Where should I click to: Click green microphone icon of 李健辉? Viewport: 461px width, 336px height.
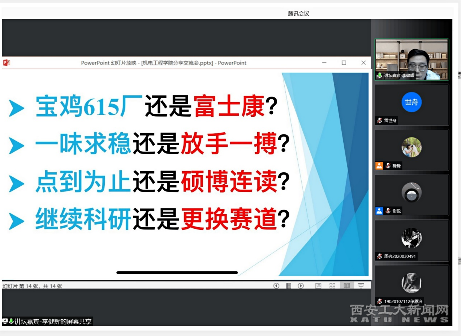coord(380,76)
